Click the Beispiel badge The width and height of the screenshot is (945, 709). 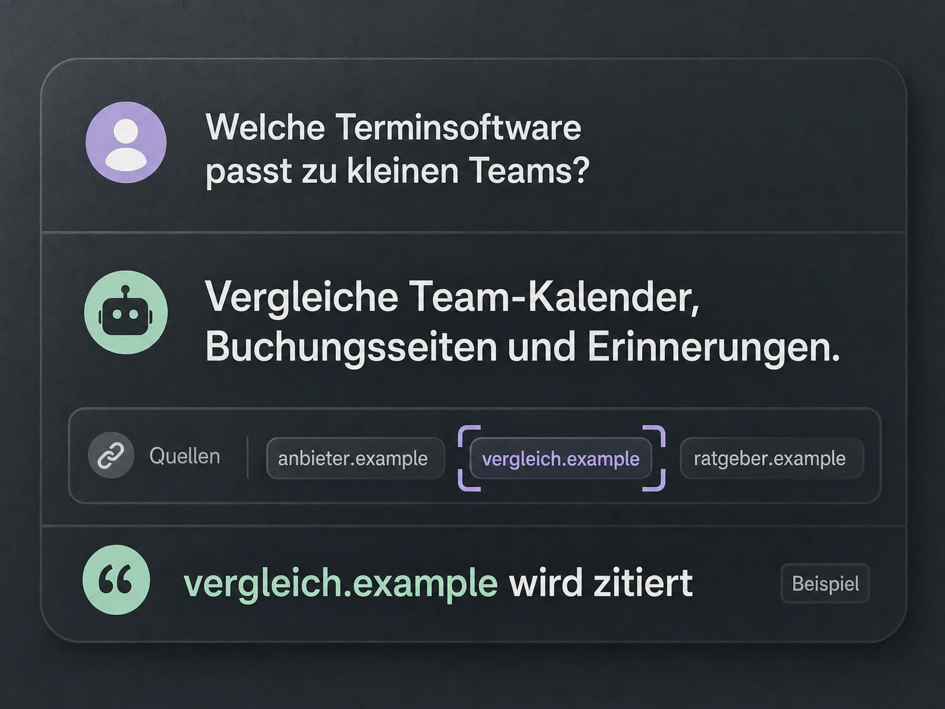825,583
